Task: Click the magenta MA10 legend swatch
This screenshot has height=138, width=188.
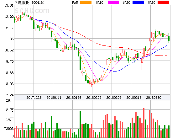Action: (x=113, y=2)
